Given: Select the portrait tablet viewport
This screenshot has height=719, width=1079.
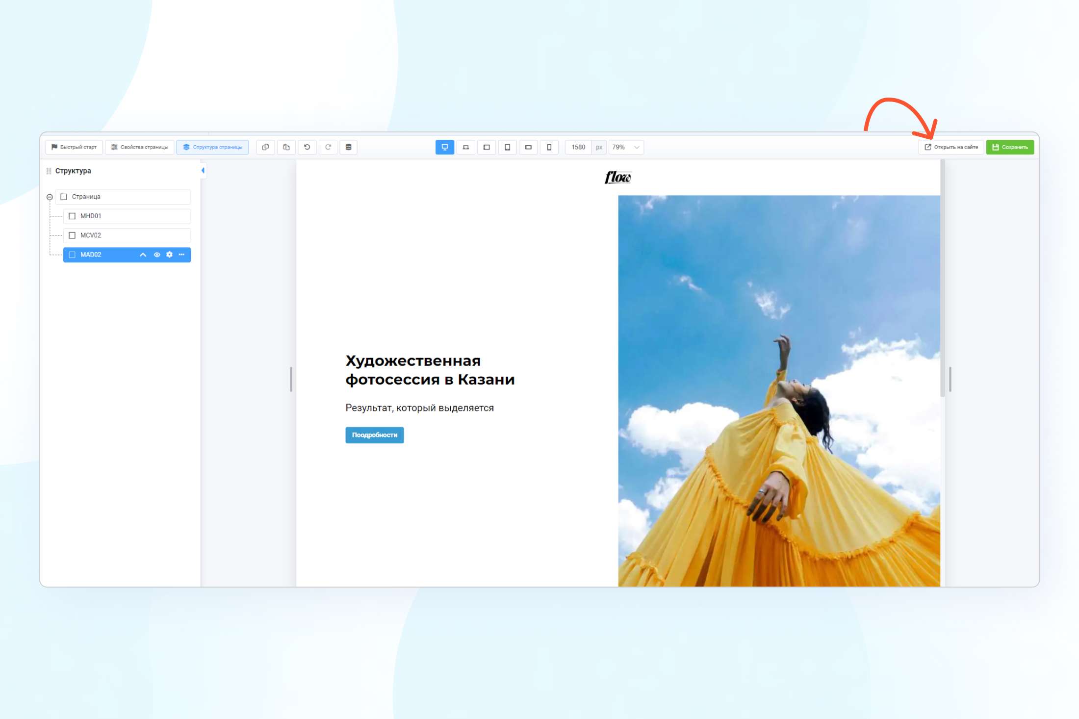Looking at the screenshot, I should pos(508,147).
